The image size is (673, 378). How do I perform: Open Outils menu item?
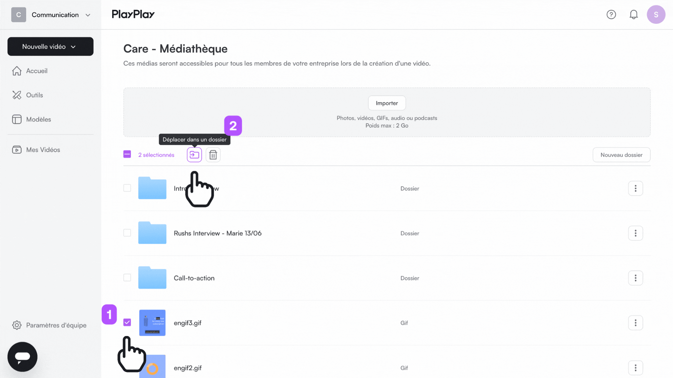(x=35, y=95)
